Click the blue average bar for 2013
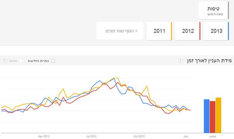The width and height of the screenshot is (234, 139). (x=207, y=116)
